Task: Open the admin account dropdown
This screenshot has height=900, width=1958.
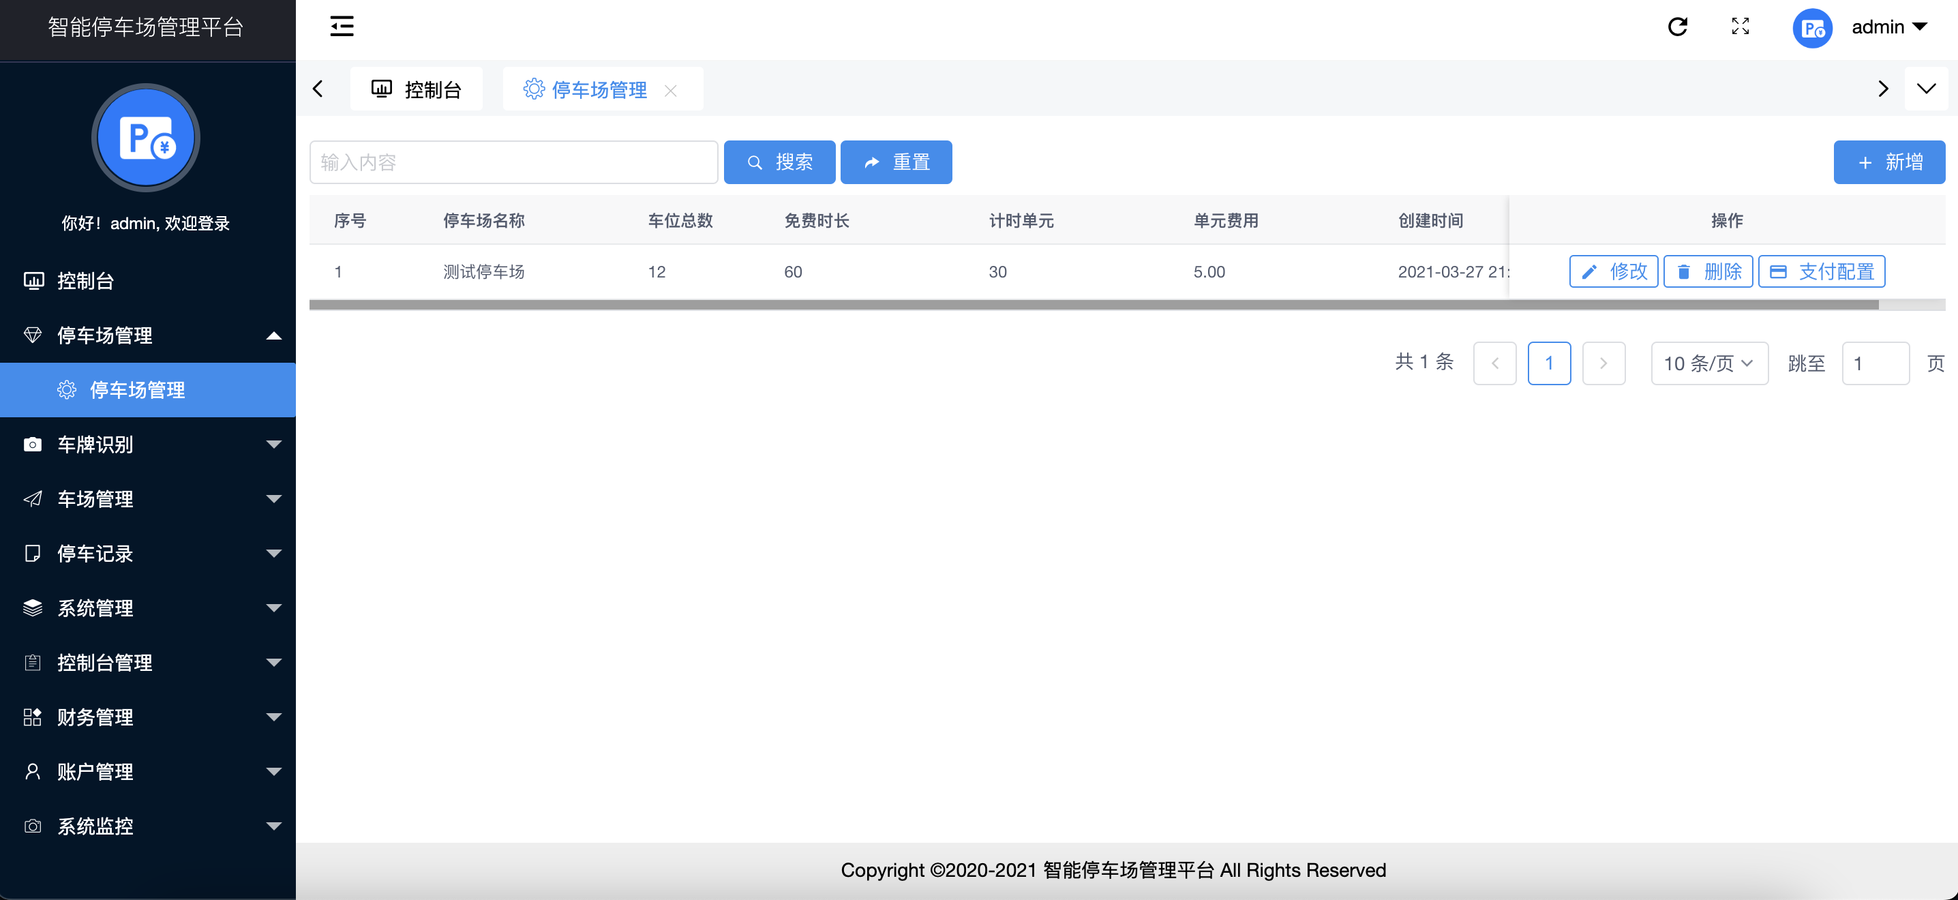Action: pyautogui.click(x=1889, y=27)
